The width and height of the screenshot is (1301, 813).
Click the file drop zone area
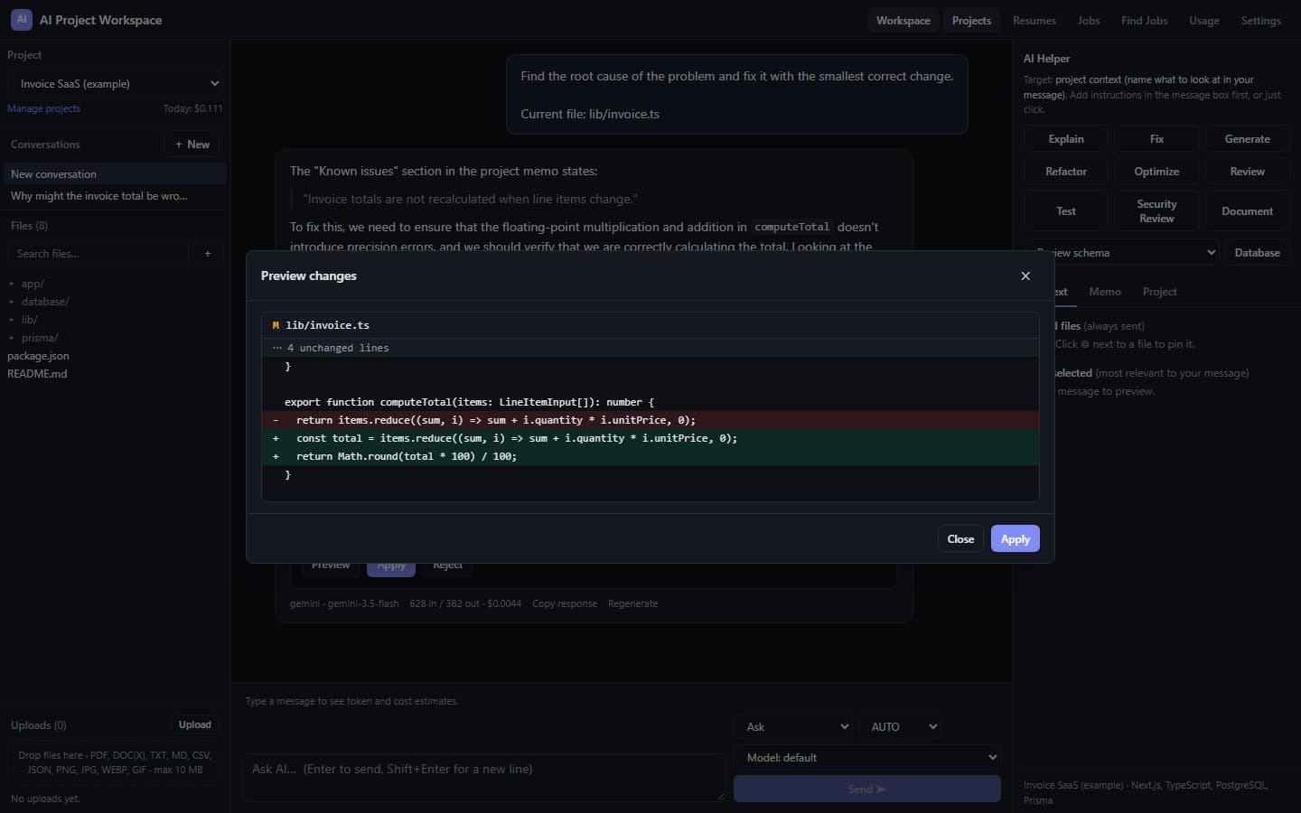pos(115,762)
